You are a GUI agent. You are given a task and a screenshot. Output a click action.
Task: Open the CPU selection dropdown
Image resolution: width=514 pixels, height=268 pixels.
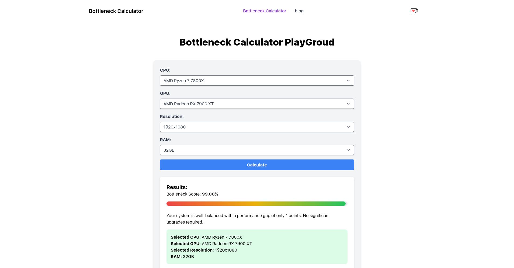click(257, 80)
